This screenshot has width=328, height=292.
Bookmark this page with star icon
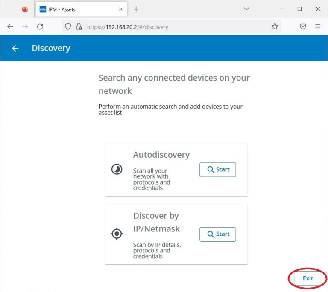(x=275, y=26)
